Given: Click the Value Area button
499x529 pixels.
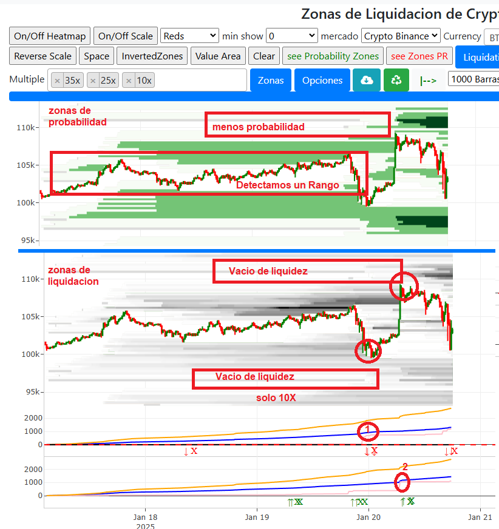Looking at the screenshot, I should (x=218, y=56).
